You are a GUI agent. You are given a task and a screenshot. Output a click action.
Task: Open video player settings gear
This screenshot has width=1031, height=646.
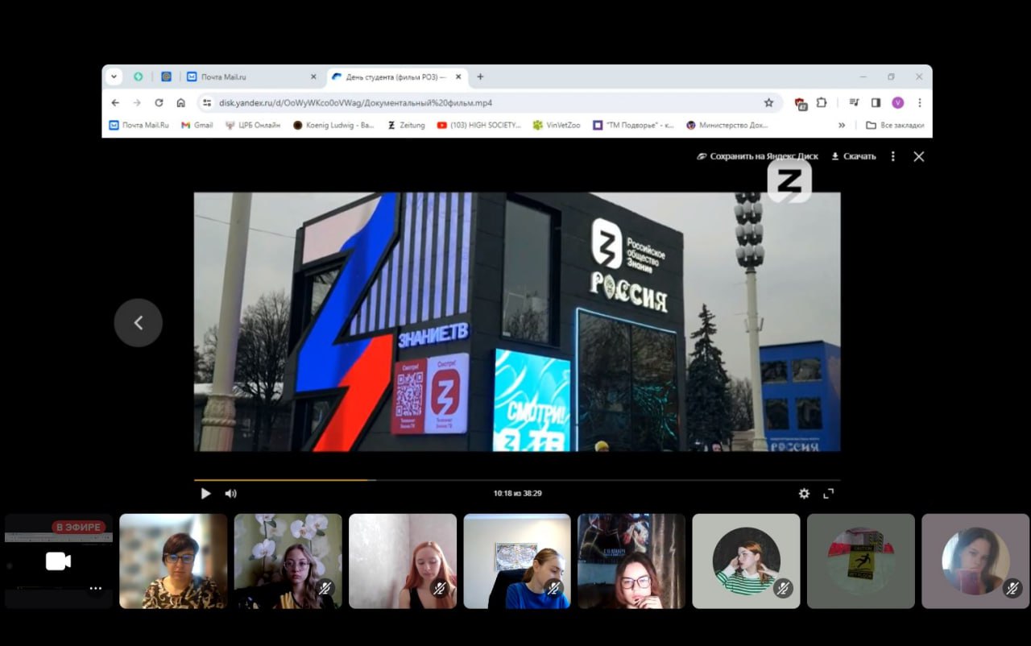click(804, 494)
